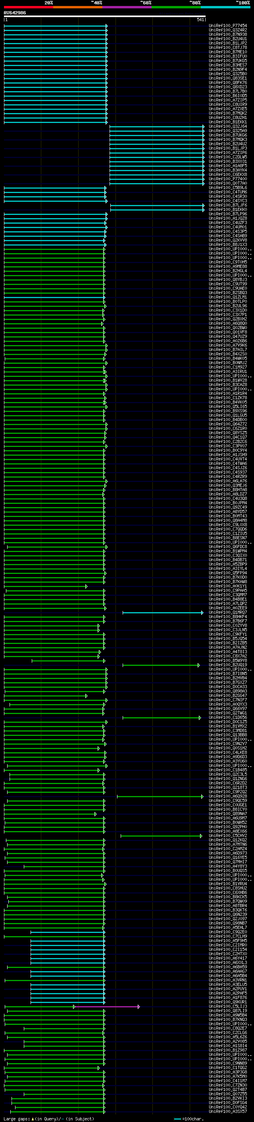Click the UniRef100_C2HTX0 label
This screenshot has width=254, height=1122.
(x=227, y=954)
